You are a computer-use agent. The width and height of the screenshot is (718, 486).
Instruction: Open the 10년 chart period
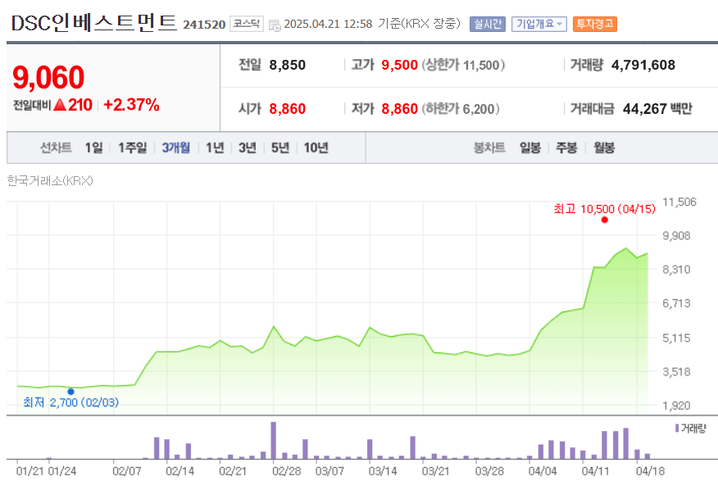click(x=315, y=148)
